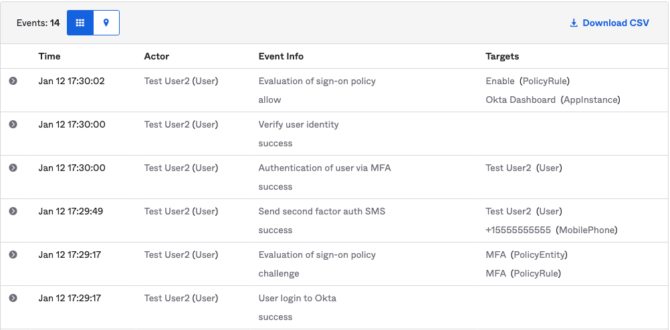Viewport: 670px width, 330px height.
Task: Expand the Verify user identity event
Action: click(x=13, y=124)
